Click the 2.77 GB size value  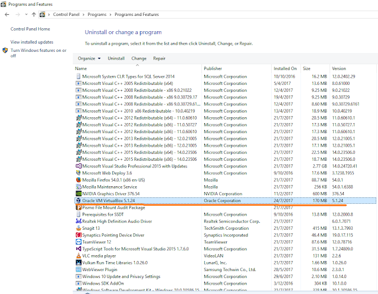(x=320, y=166)
